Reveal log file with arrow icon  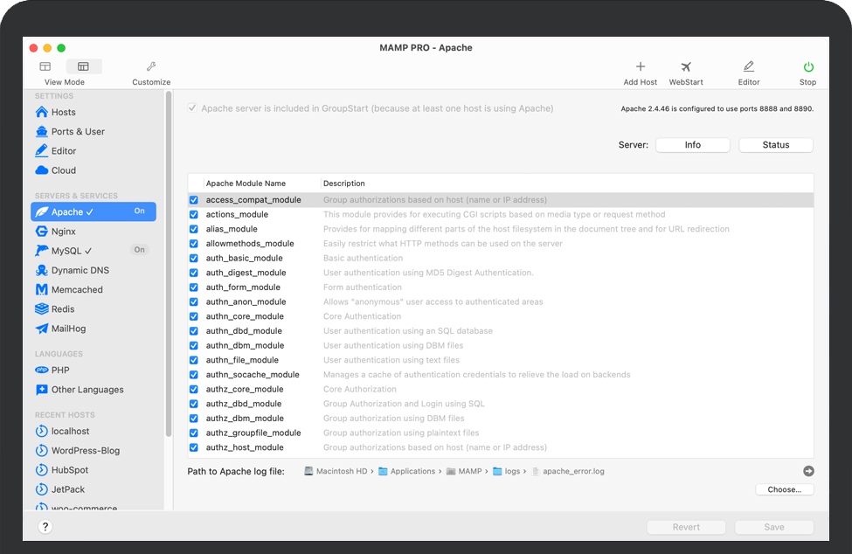tap(808, 471)
